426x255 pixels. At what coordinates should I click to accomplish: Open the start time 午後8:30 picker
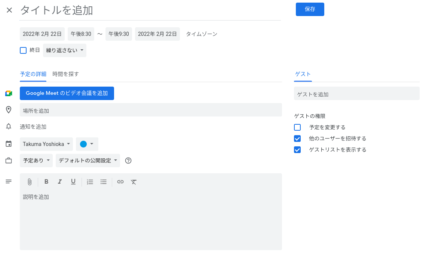(81, 34)
